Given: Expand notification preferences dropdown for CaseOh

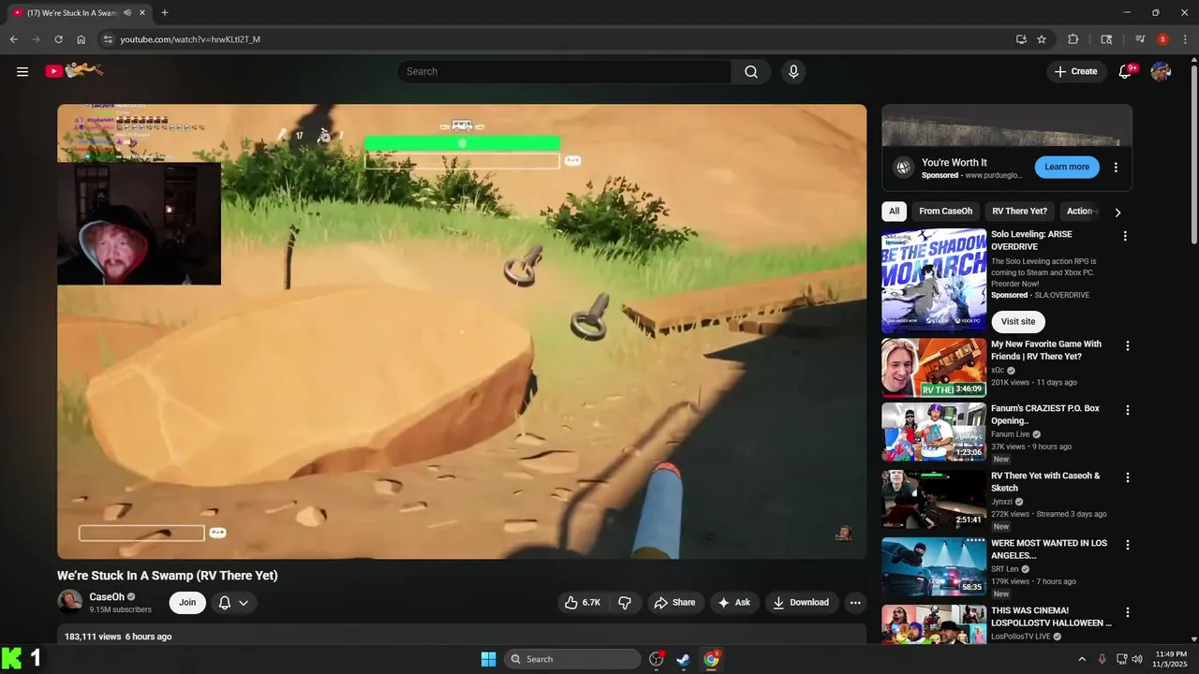Looking at the screenshot, I should (244, 603).
